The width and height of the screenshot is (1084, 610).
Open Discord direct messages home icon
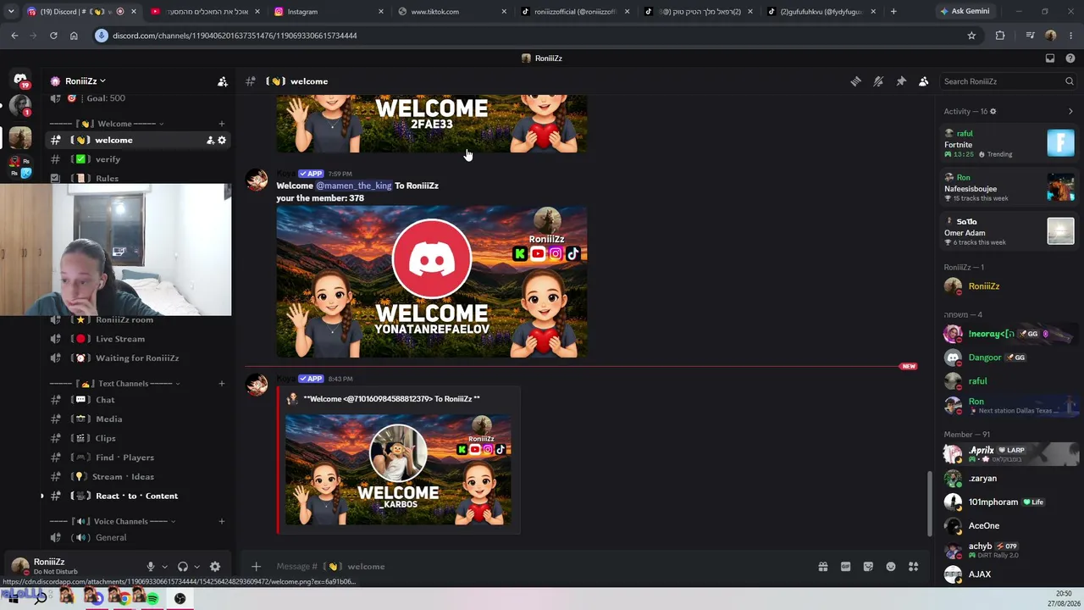[20, 80]
